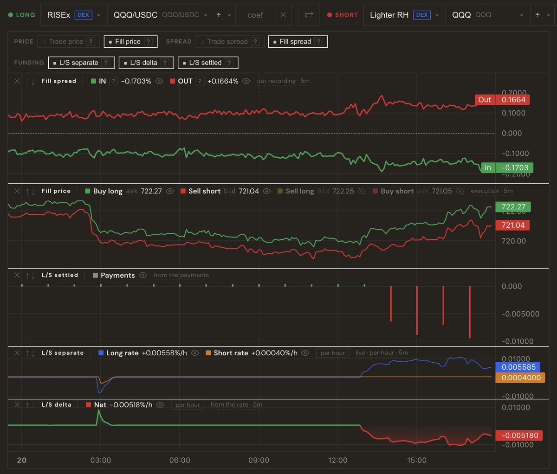Close the Fill price panel

pos(17,191)
